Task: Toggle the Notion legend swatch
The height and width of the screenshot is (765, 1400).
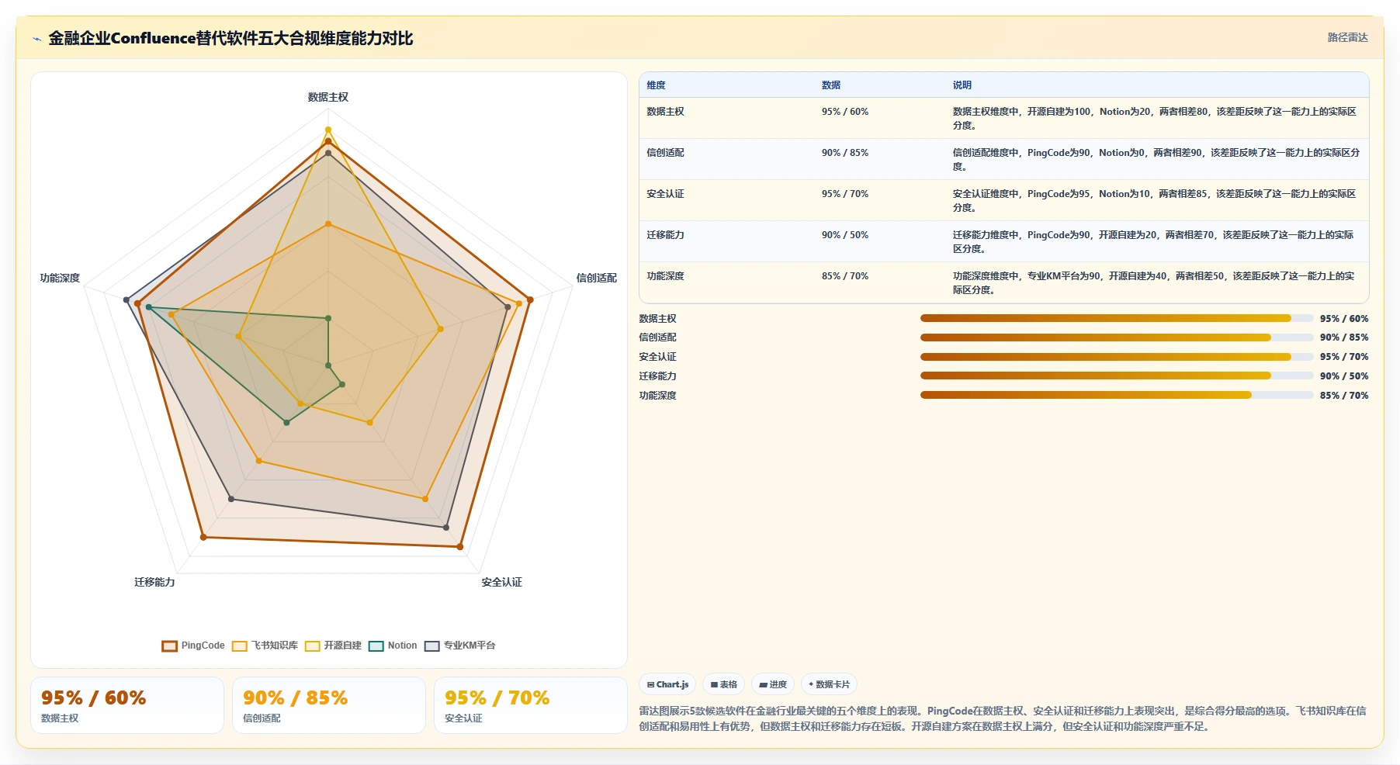Action: coord(376,646)
